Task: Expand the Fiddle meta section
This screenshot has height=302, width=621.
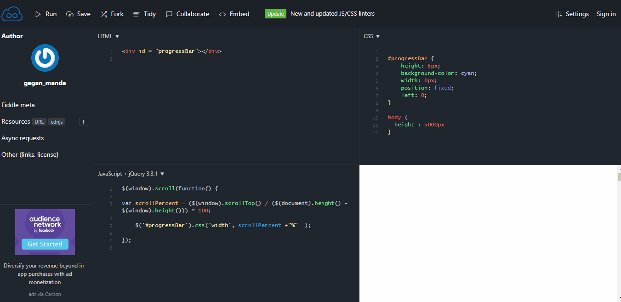Action: point(18,105)
